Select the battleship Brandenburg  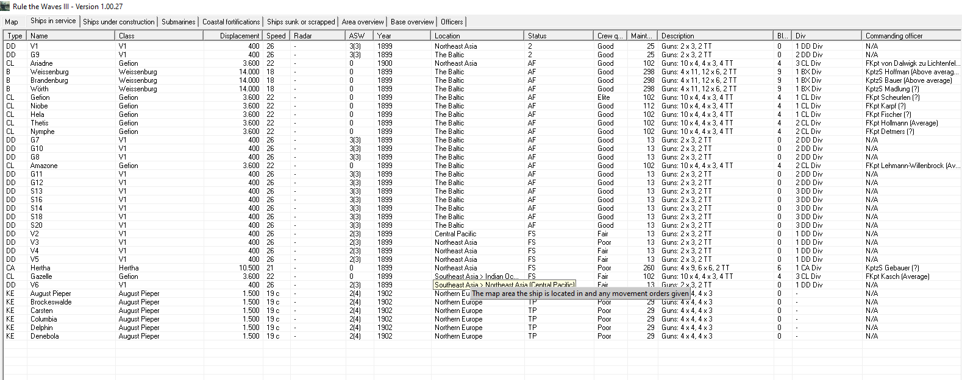tap(49, 80)
